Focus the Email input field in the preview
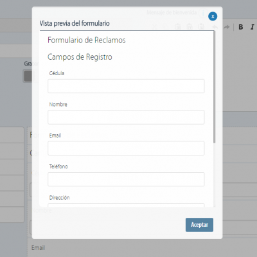The width and height of the screenshot is (257, 257). [x=126, y=148]
